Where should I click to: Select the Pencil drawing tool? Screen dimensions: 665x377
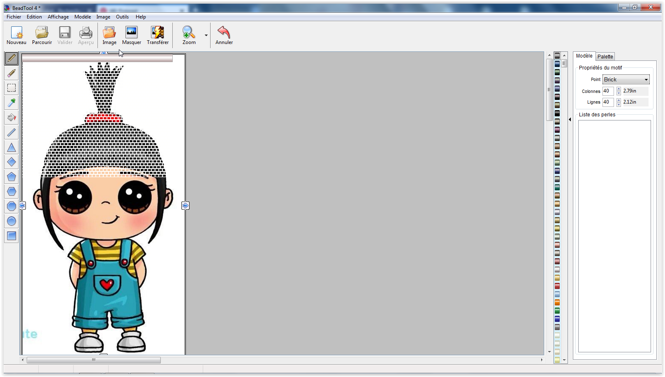point(12,58)
